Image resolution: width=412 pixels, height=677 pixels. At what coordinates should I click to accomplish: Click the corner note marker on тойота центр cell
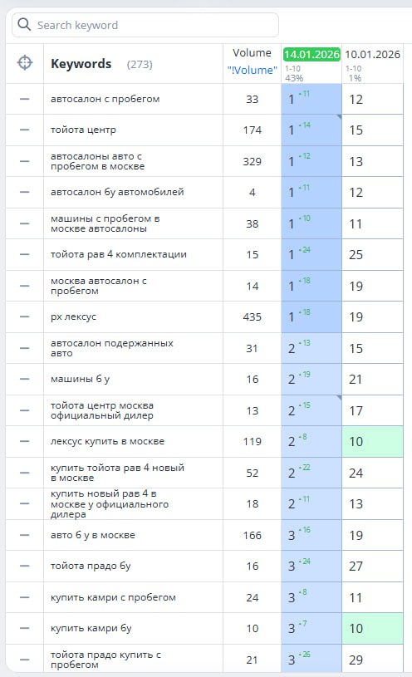point(339,117)
